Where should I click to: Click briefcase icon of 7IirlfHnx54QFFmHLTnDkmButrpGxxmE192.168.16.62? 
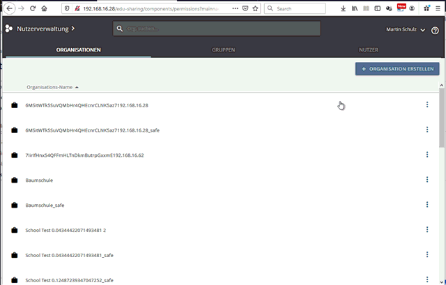(15, 155)
